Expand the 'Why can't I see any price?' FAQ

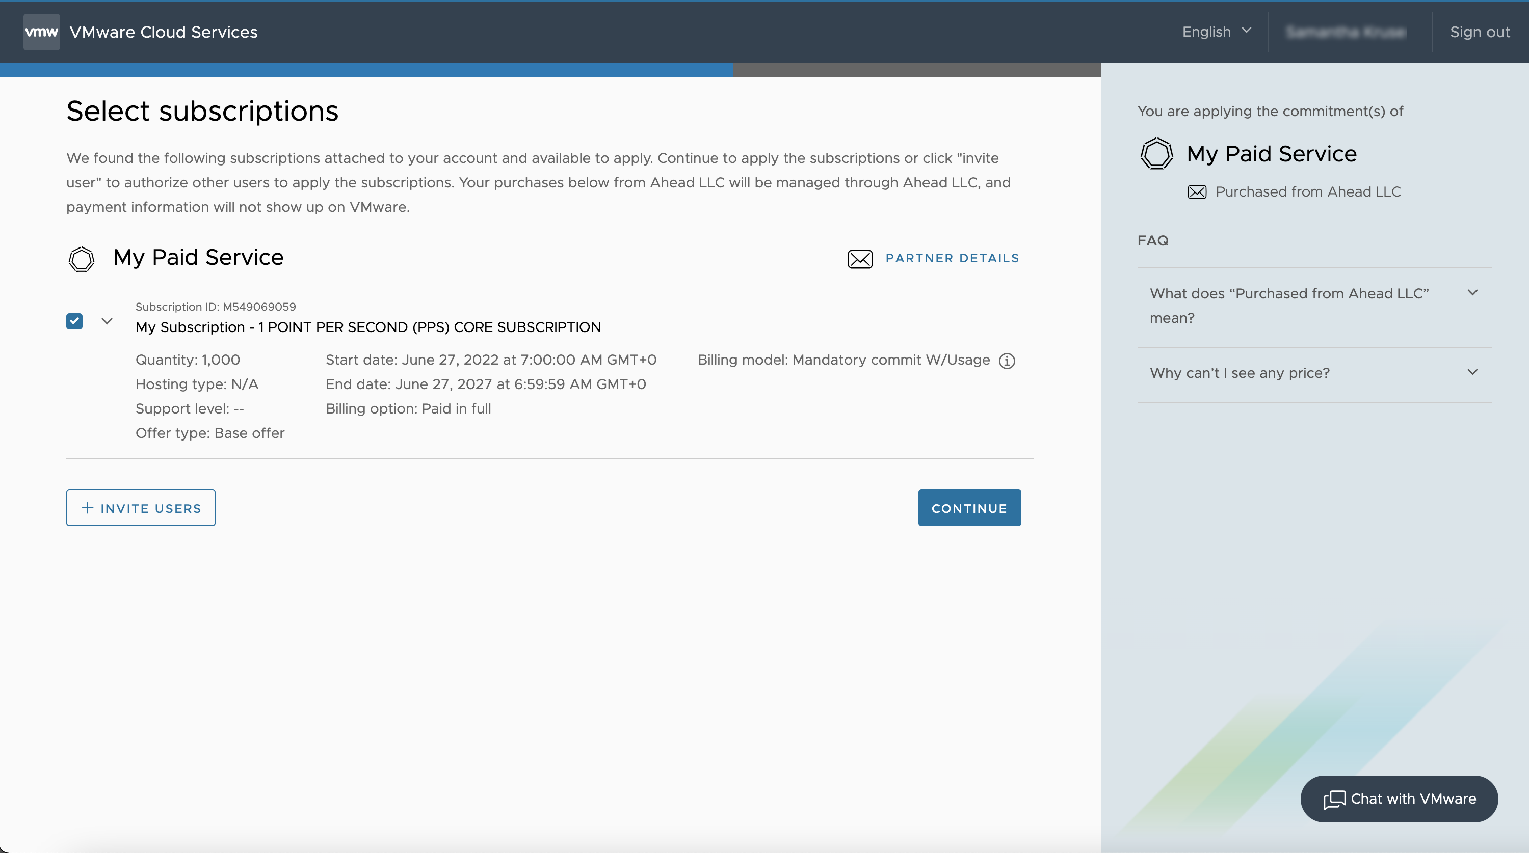[1314, 373]
